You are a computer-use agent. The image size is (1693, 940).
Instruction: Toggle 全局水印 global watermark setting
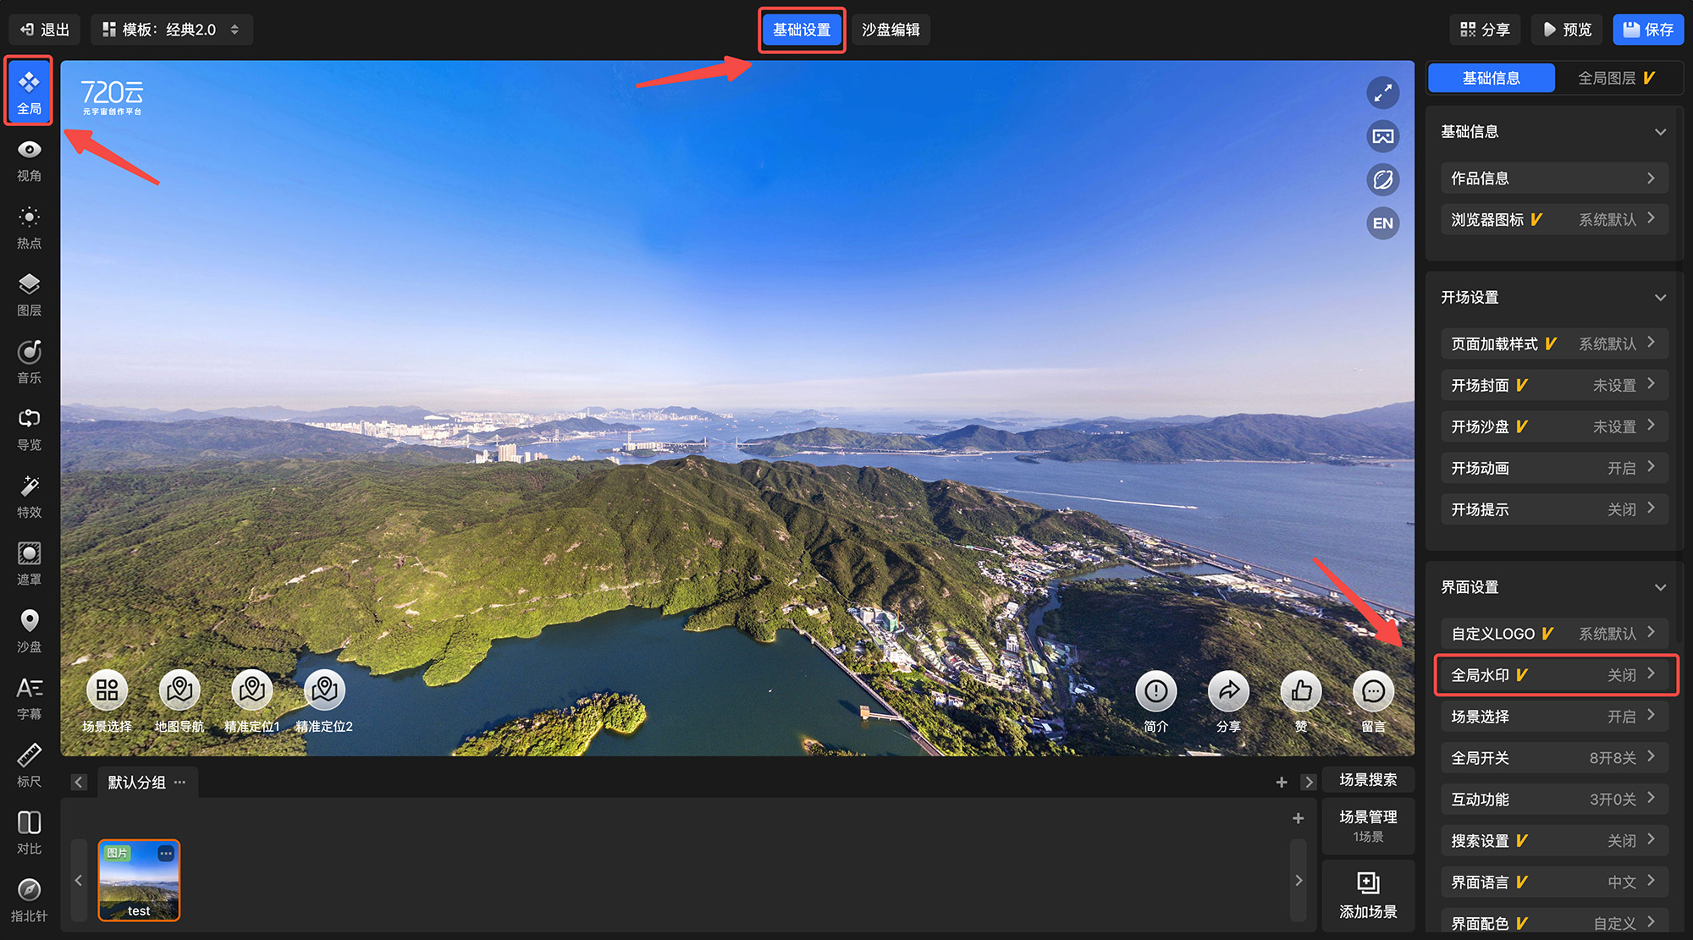point(1553,675)
